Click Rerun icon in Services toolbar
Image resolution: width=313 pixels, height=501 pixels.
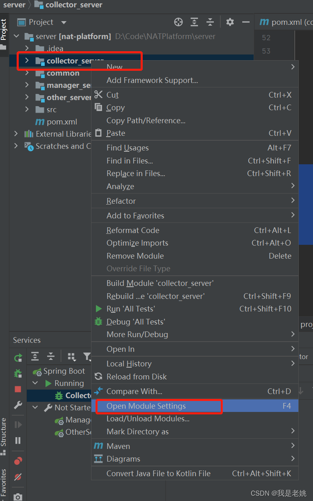(18, 358)
